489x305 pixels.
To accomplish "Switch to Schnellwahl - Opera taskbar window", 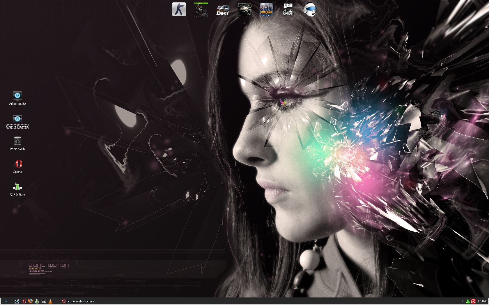I will click(x=78, y=301).
